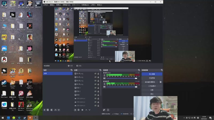Open virtual camera settings gear icon
The height and width of the screenshot is (120, 214).
coord(161,82)
